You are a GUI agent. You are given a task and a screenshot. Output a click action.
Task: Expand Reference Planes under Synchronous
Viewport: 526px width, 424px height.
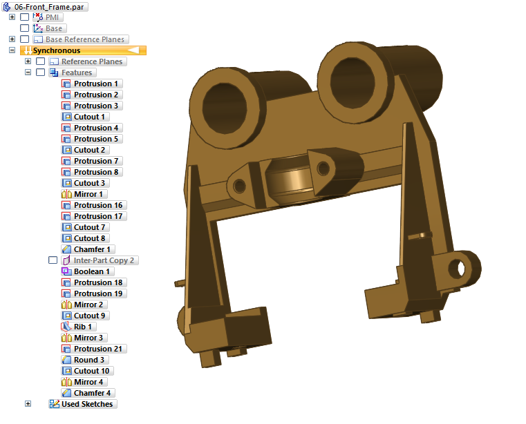pyautogui.click(x=28, y=61)
